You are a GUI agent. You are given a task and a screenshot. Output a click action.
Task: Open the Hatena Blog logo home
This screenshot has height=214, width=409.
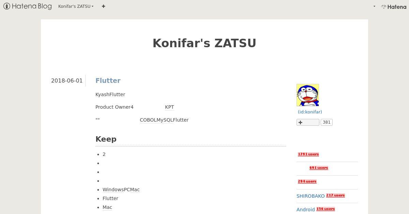[x=28, y=6]
